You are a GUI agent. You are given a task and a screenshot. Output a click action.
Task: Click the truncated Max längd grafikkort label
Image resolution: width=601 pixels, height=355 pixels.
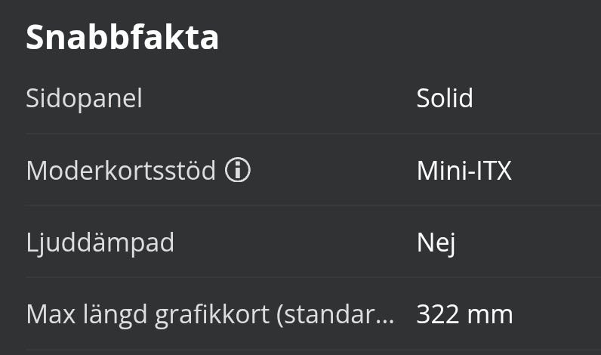210,315
